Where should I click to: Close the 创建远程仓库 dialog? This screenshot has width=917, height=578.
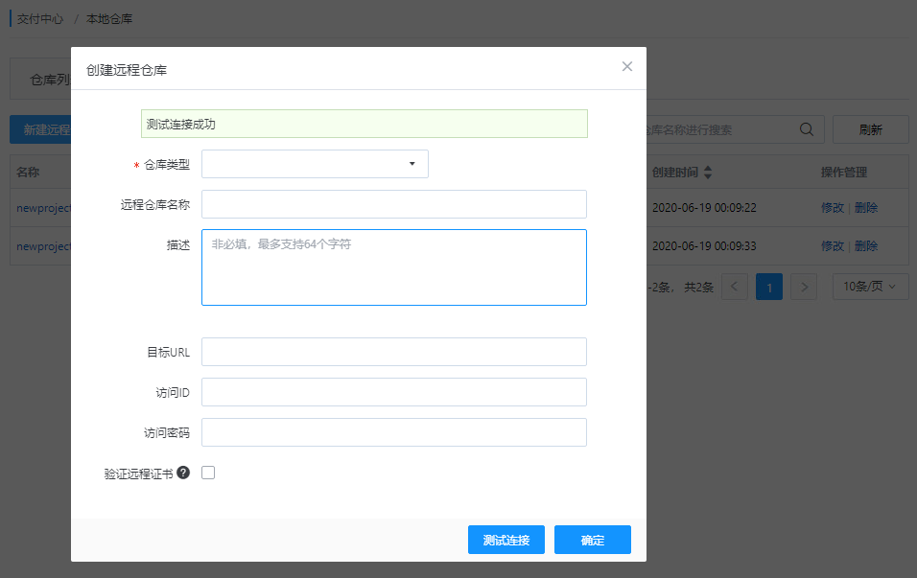tap(627, 67)
